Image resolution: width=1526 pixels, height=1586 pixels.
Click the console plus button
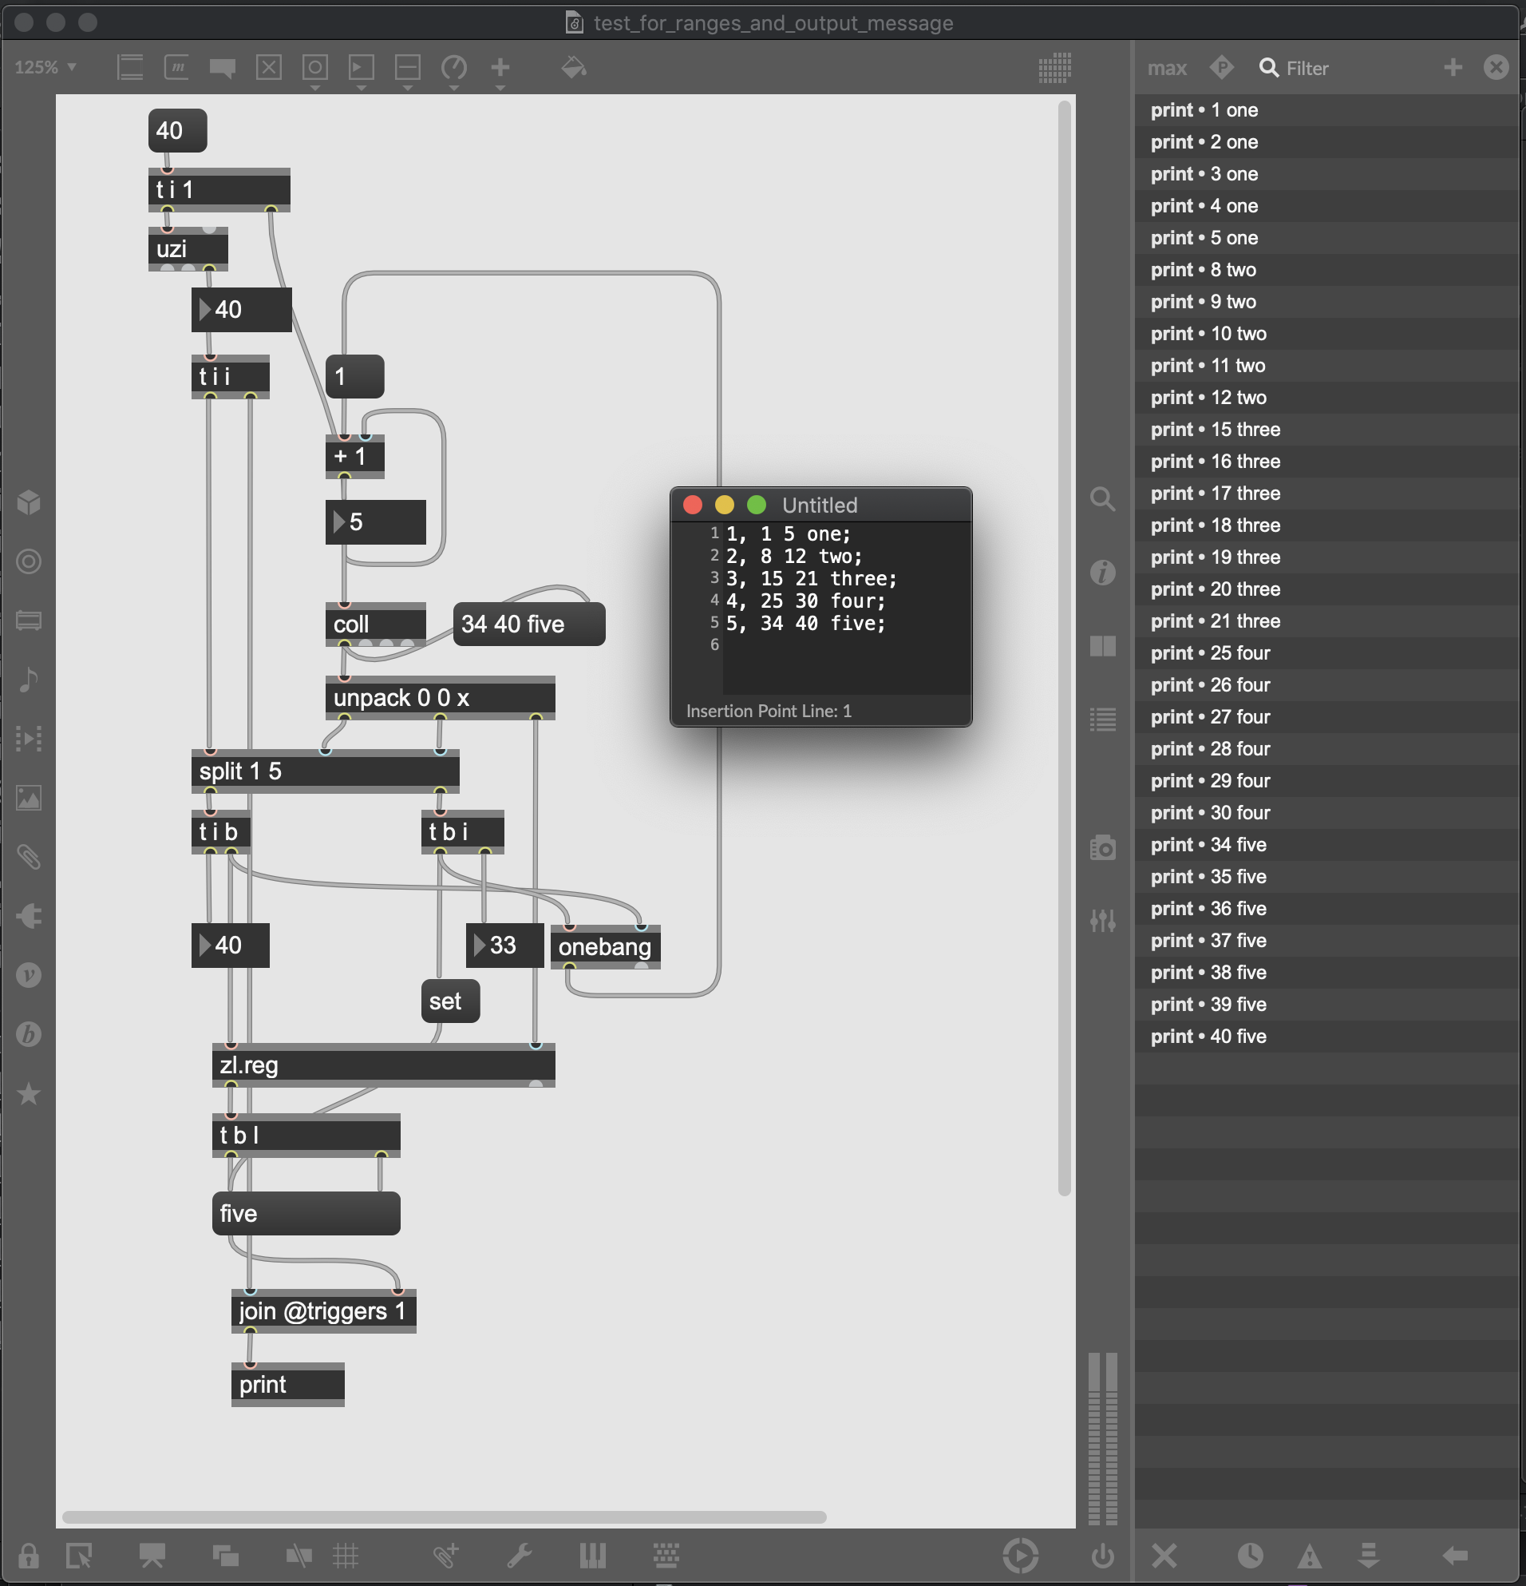click(1453, 67)
